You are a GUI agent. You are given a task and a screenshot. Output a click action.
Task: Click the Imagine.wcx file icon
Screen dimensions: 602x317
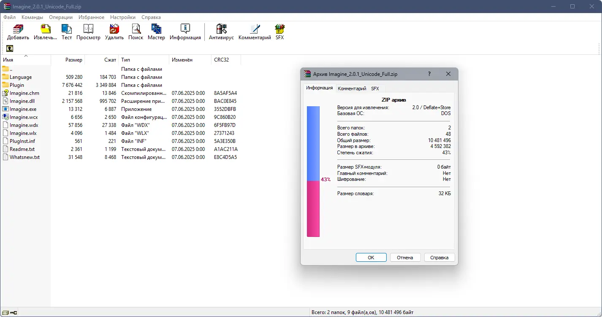point(5,117)
